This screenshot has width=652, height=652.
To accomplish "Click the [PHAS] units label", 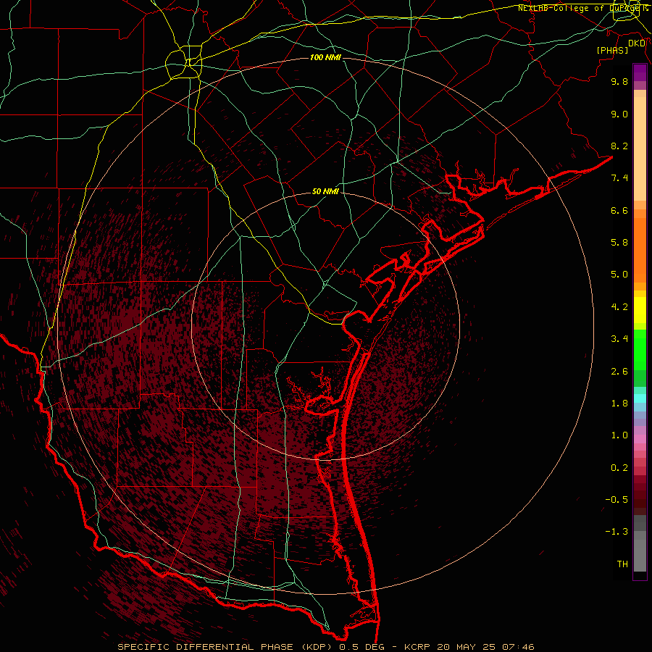I will point(612,50).
